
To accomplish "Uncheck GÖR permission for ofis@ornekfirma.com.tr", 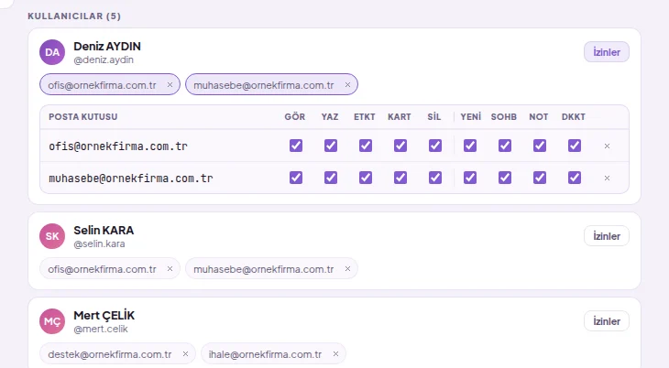I will pyautogui.click(x=296, y=146).
